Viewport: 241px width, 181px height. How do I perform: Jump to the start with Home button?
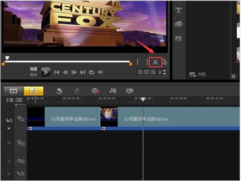coord(57,72)
